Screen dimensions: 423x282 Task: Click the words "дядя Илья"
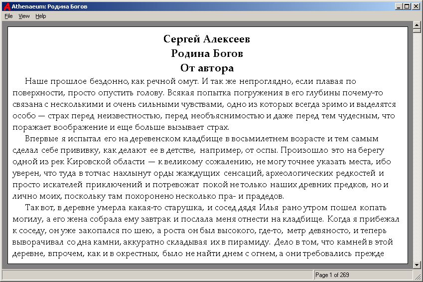(258, 208)
